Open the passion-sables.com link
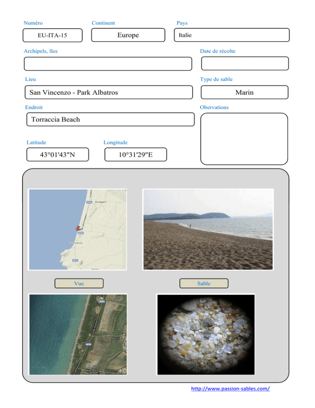Image resolution: width=315 pixels, height=408 pixels. pos(231,389)
